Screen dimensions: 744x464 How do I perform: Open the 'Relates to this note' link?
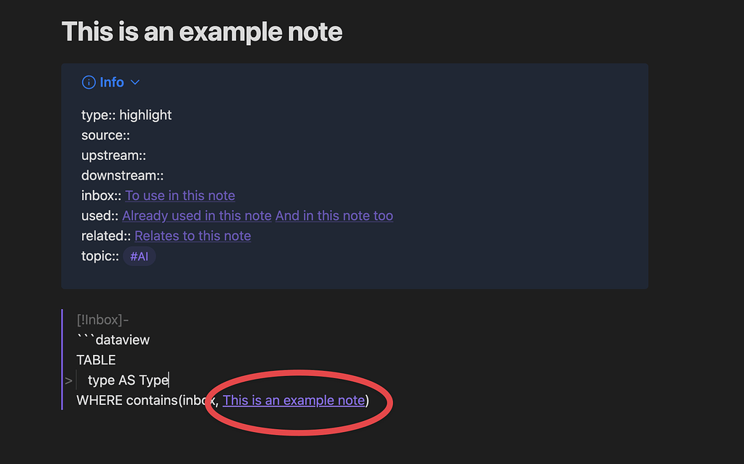(x=192, y=236)
